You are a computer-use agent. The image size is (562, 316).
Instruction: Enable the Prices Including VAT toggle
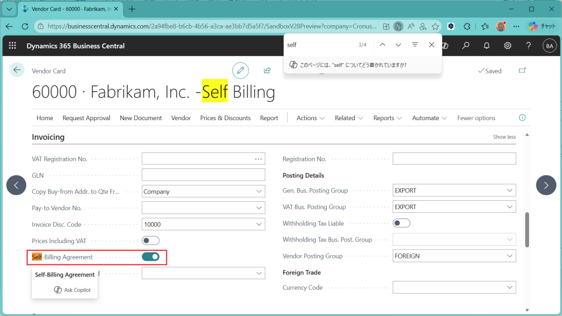pos(150,240)
